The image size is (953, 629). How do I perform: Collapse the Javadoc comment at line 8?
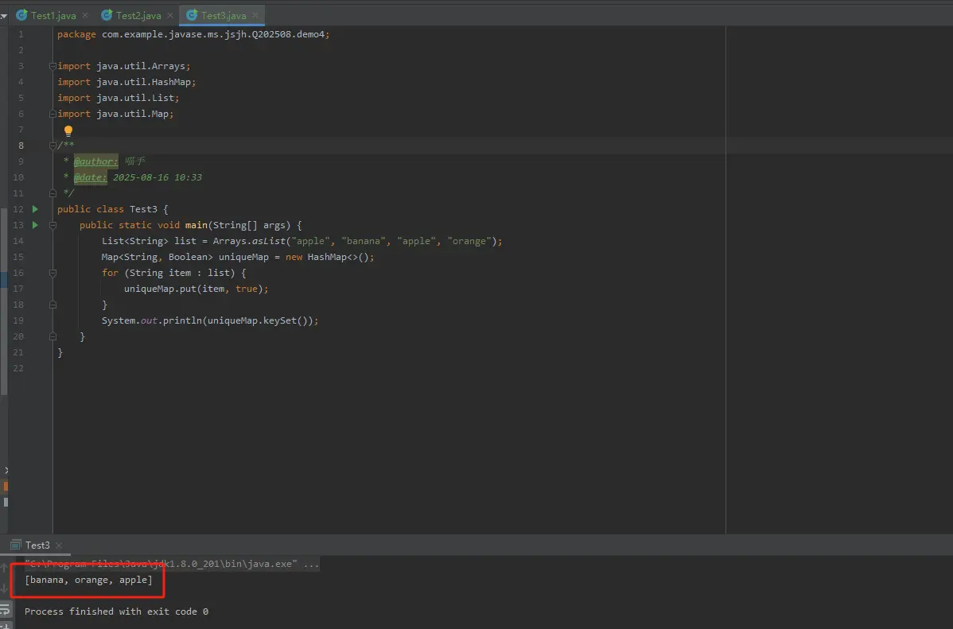point(53,146)
